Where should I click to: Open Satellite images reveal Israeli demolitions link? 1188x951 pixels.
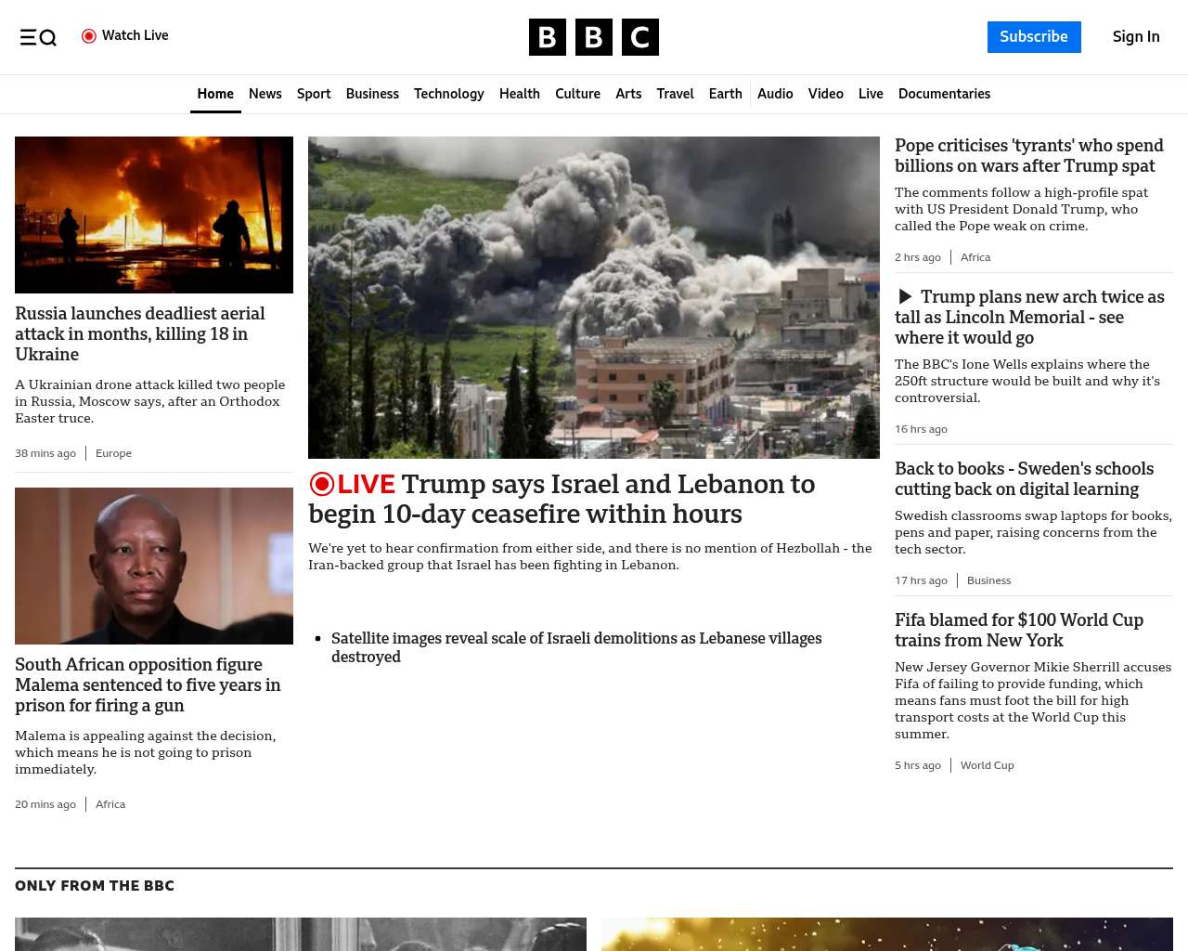pos(576,647)
